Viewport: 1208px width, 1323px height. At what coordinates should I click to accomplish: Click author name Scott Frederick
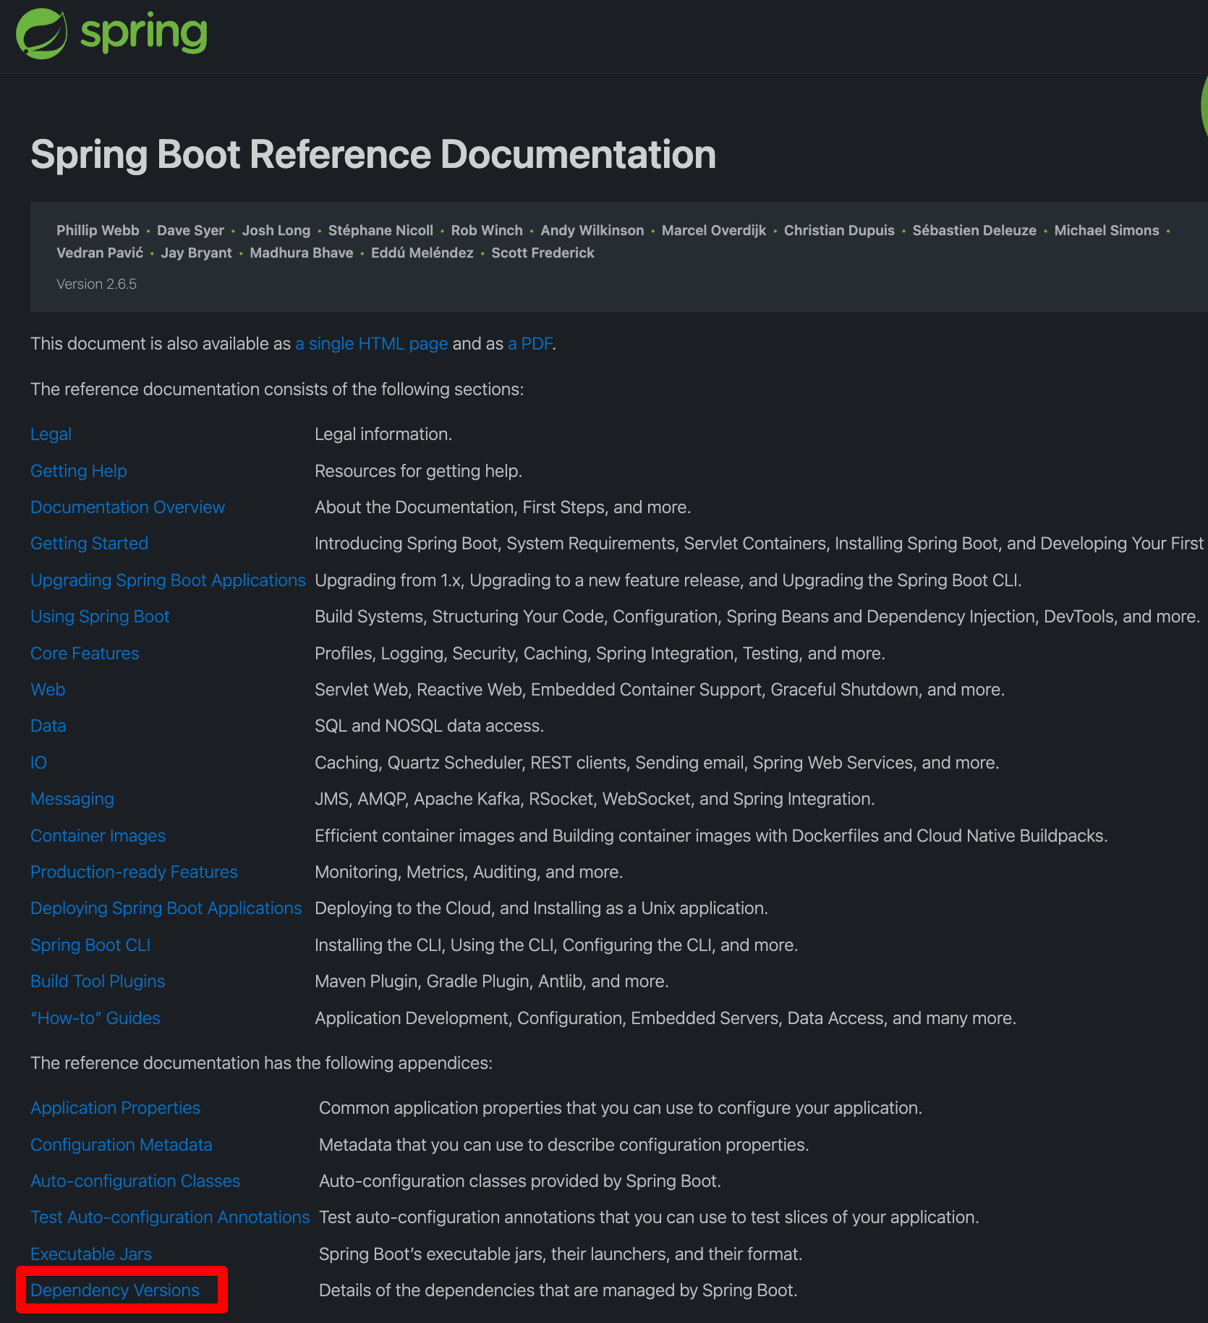[x=543, y=253]
